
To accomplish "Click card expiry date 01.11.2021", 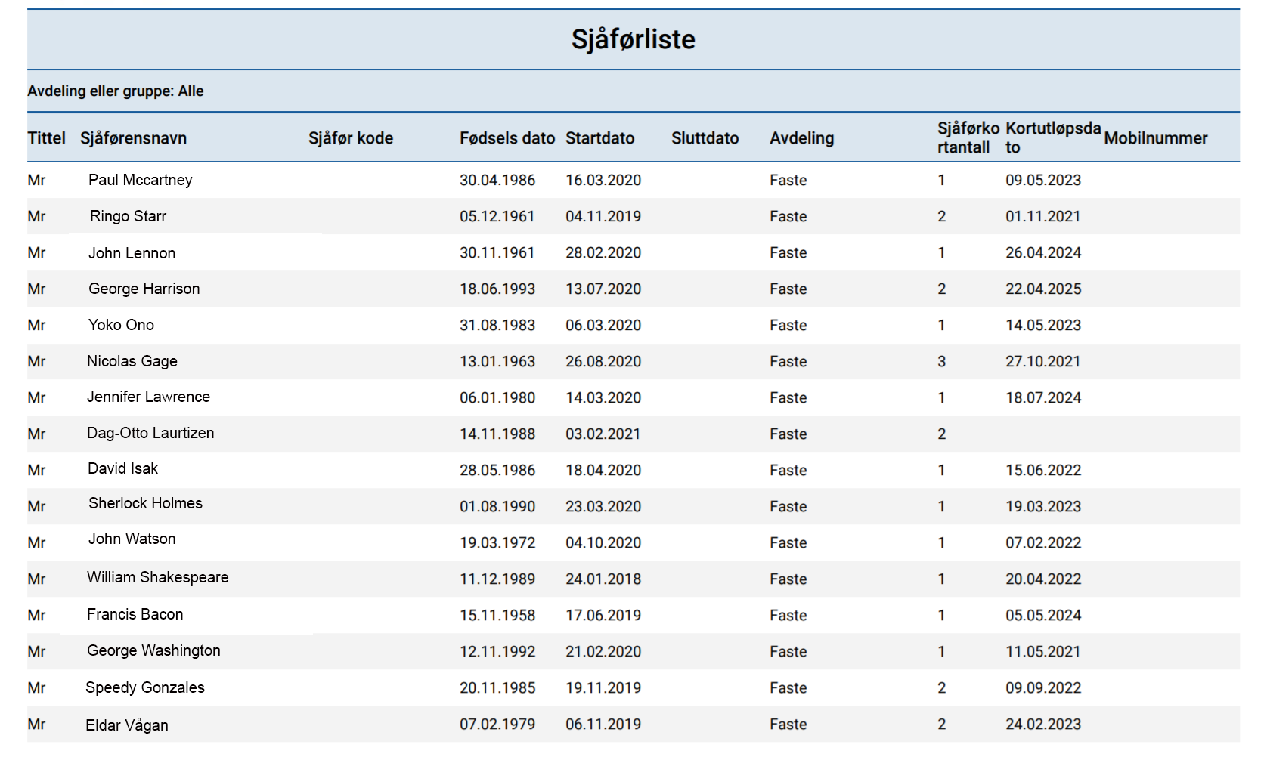I will coord(1043,216).
